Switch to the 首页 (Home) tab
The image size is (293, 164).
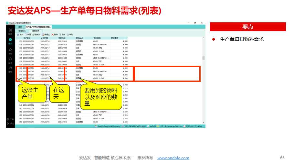click(20, 27)
